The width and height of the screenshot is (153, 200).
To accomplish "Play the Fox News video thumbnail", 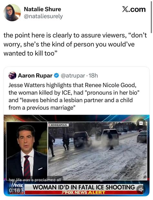I will [x=76, y=155].
